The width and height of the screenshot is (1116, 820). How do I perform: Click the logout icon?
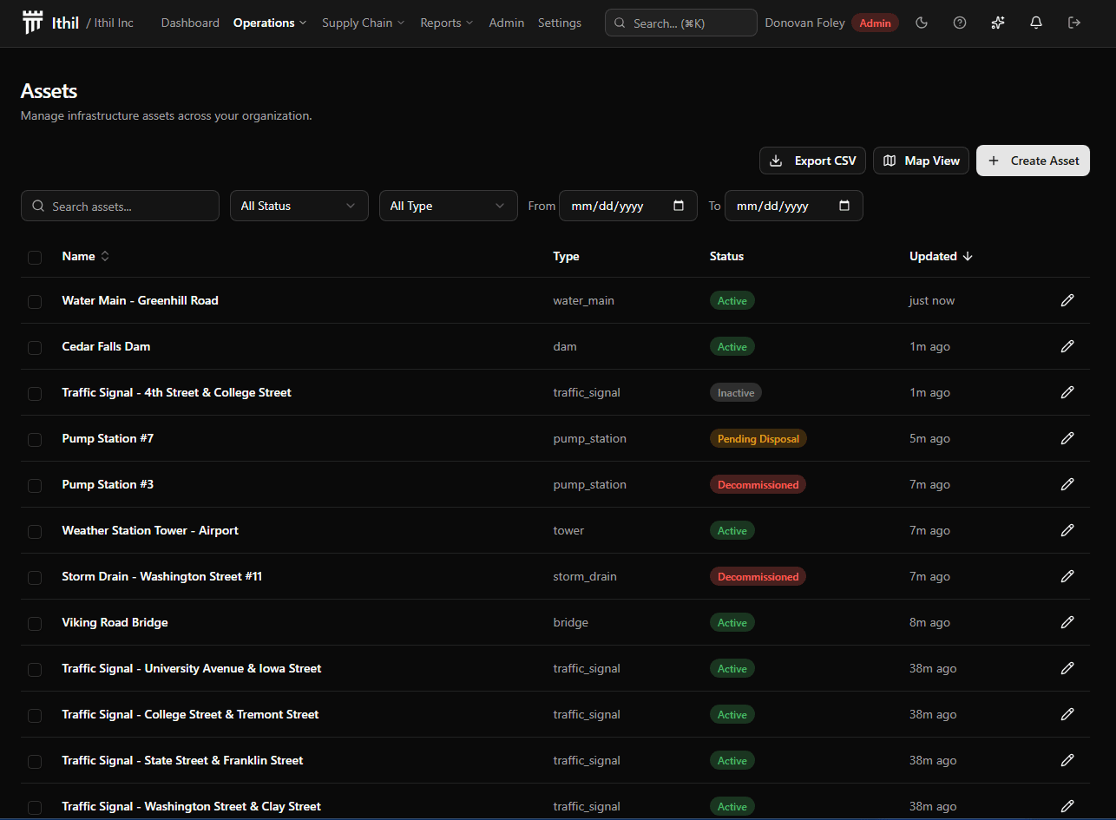pos(1074,23)
